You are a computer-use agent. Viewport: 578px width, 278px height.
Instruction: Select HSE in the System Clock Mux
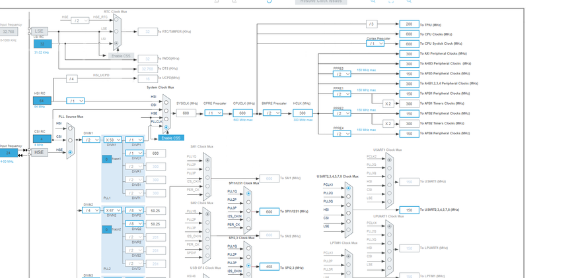coord(166,119)
